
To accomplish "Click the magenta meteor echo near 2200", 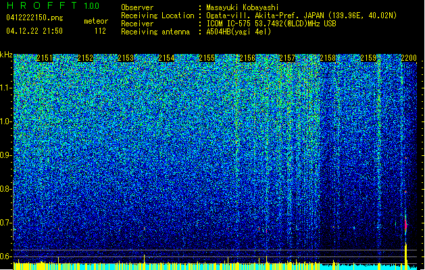I will pos(406,225).
